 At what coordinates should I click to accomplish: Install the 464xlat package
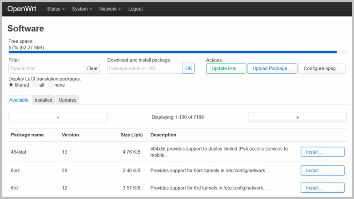[x=322, y=152]
